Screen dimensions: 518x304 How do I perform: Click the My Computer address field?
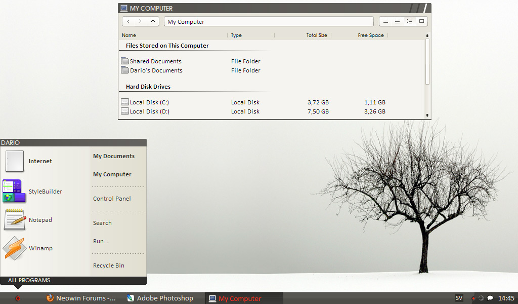pyautogui.click(x=268, y=22)
